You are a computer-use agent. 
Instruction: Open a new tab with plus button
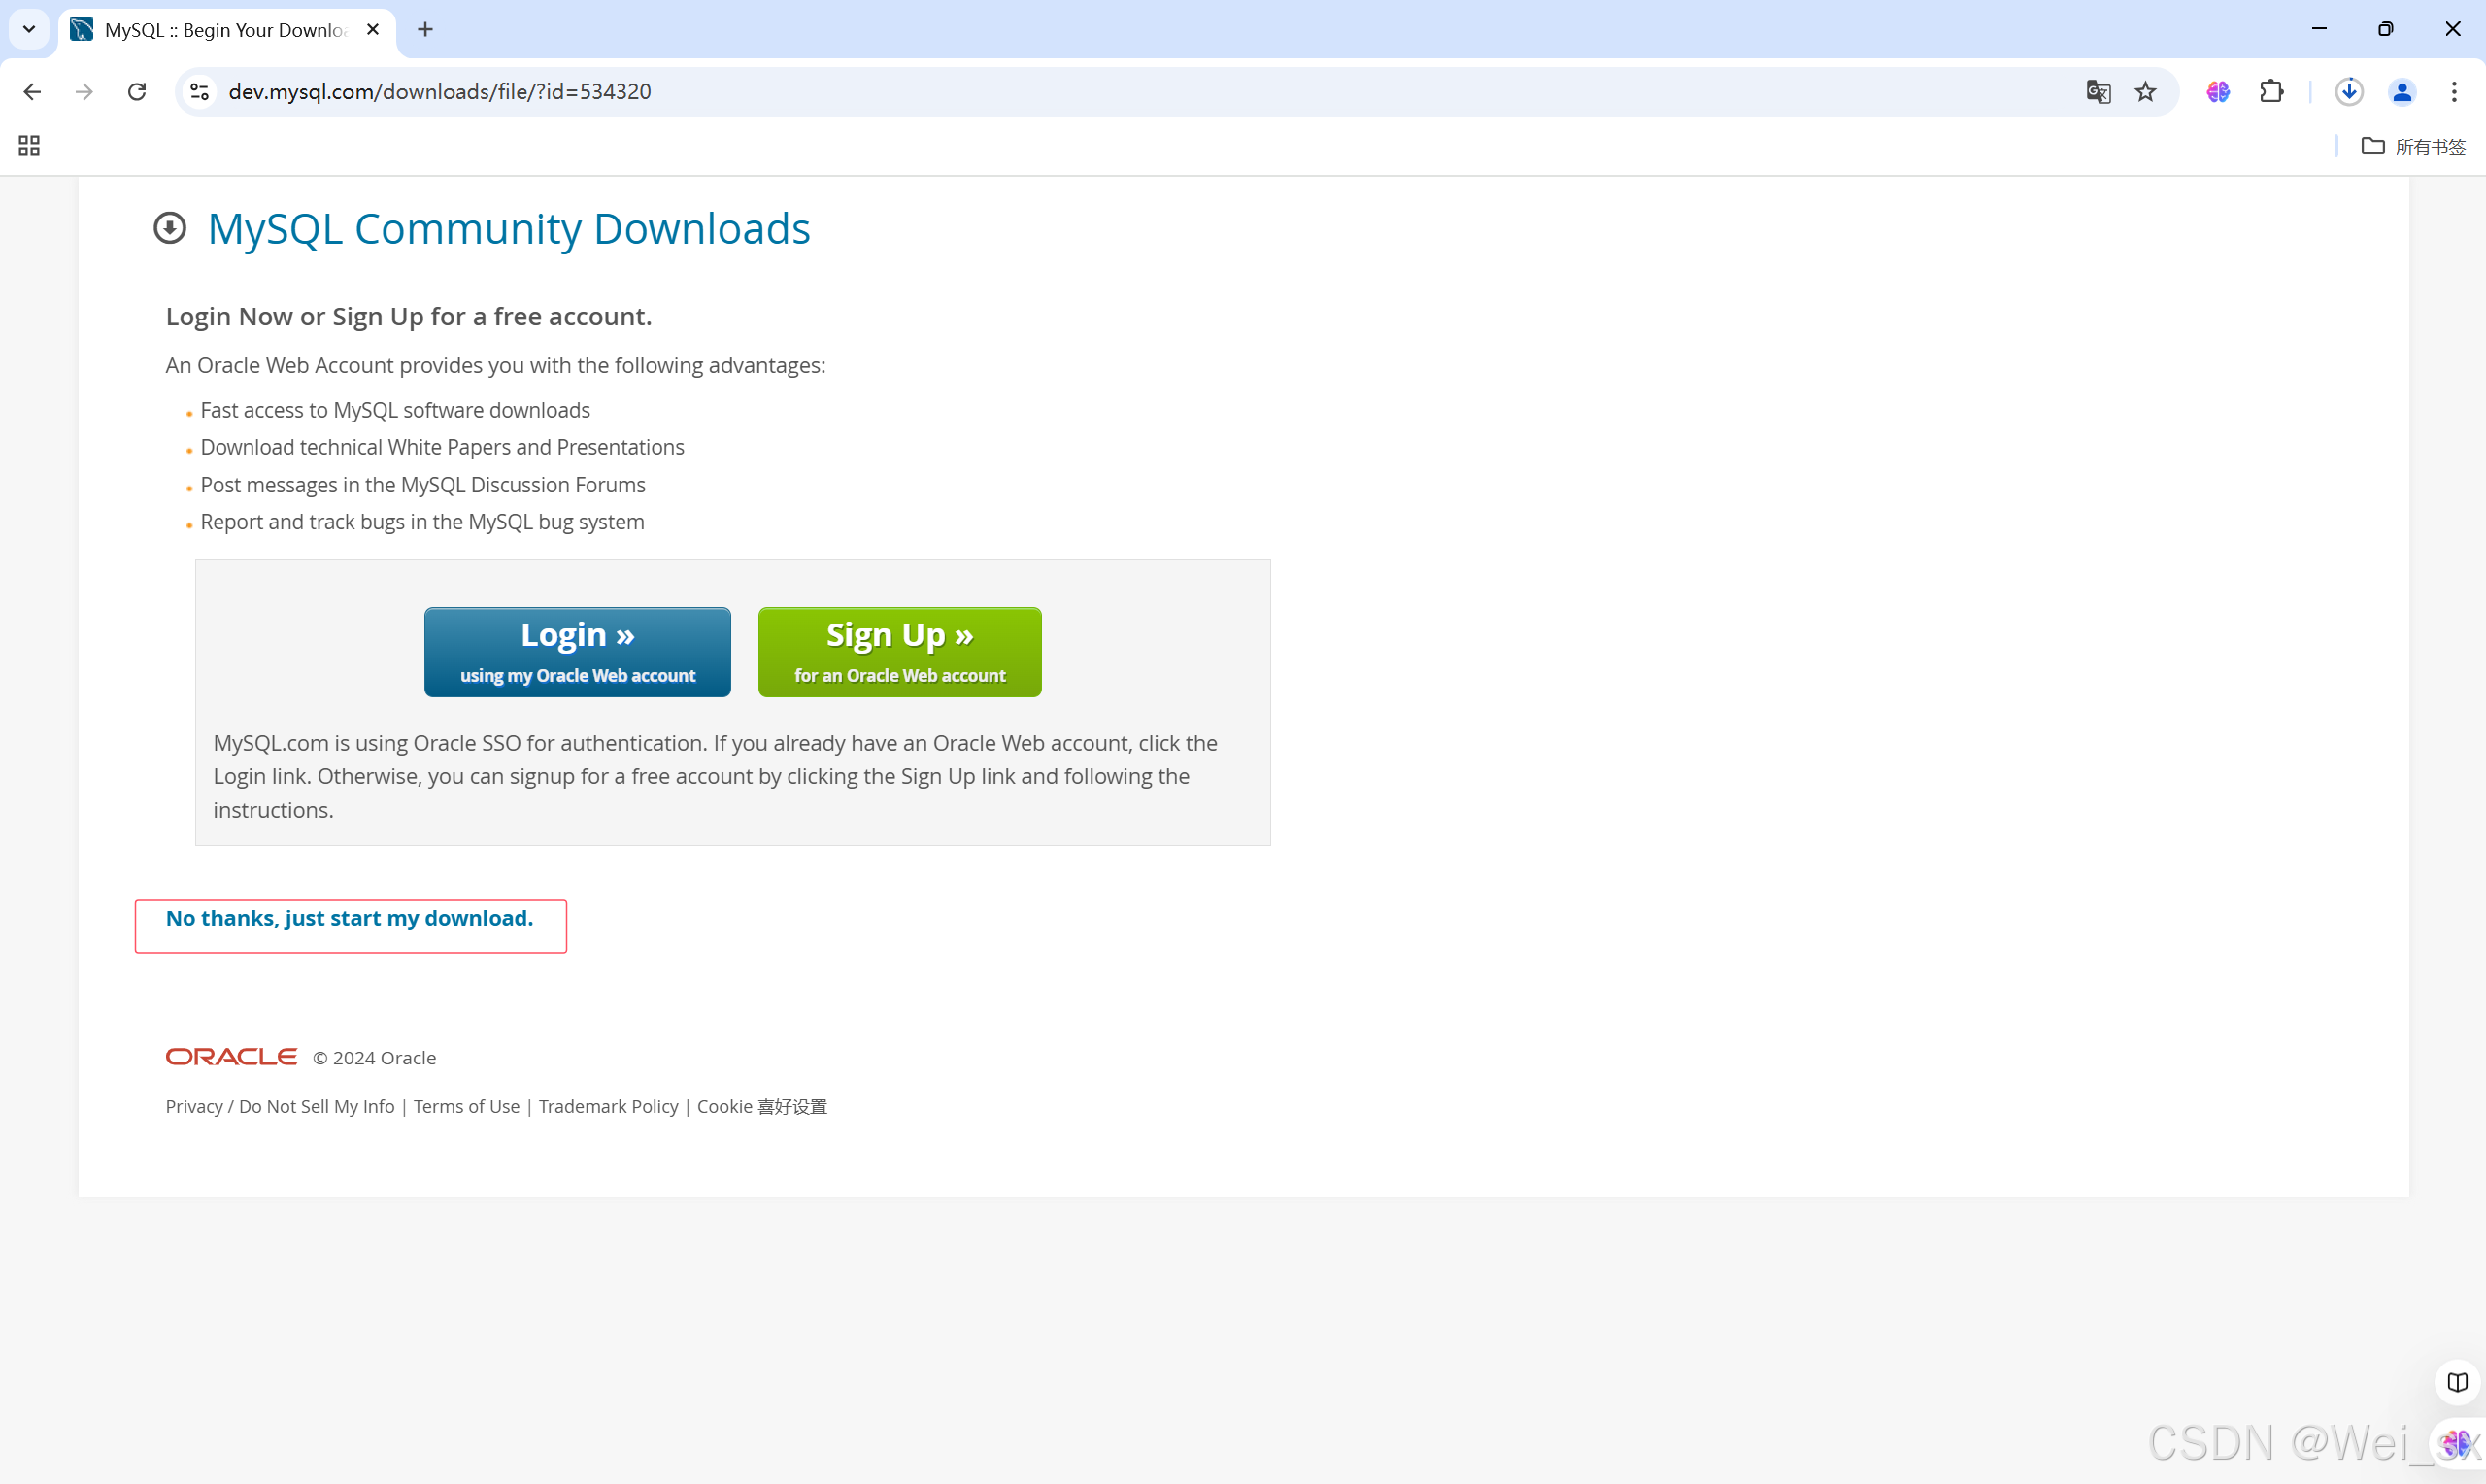point(424,30)
